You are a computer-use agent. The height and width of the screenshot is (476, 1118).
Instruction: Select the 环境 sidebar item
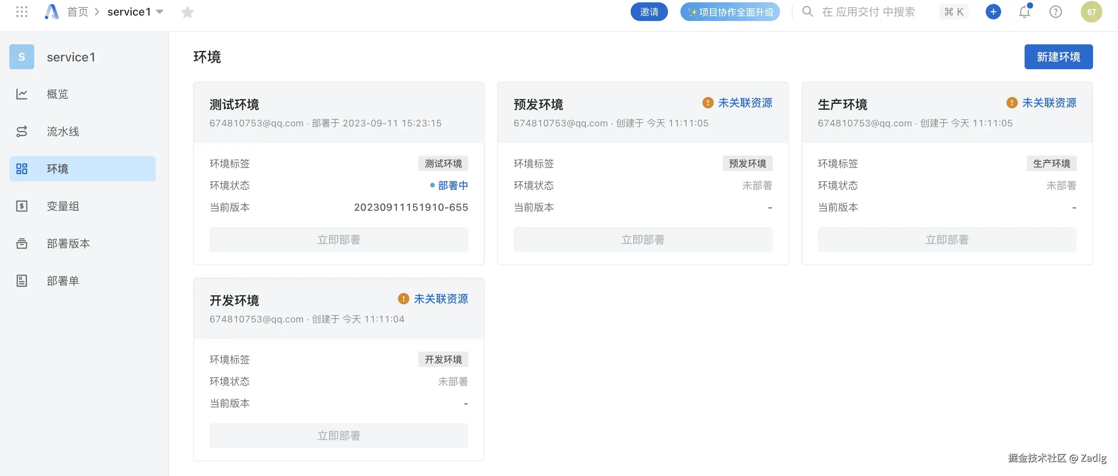[83, 169]
